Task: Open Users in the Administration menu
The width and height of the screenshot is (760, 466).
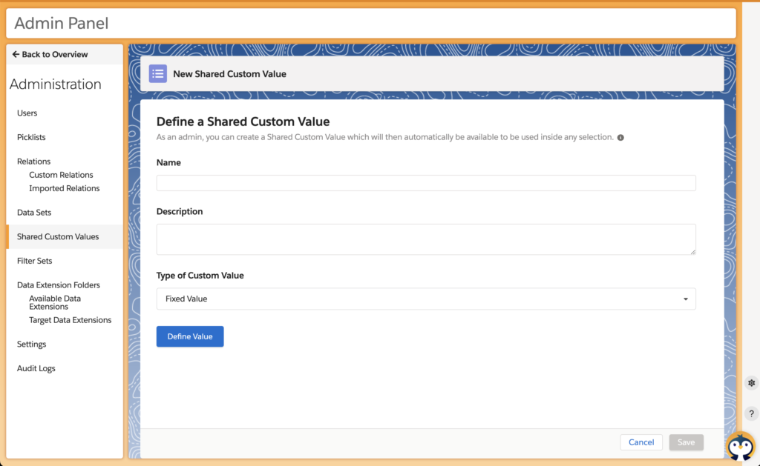Action: click(27, 113)
